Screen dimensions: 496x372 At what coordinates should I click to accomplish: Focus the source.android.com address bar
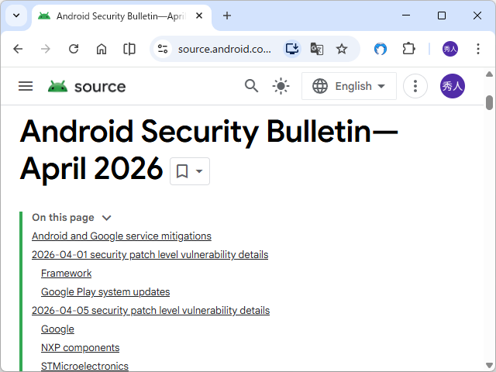(225, 49)
